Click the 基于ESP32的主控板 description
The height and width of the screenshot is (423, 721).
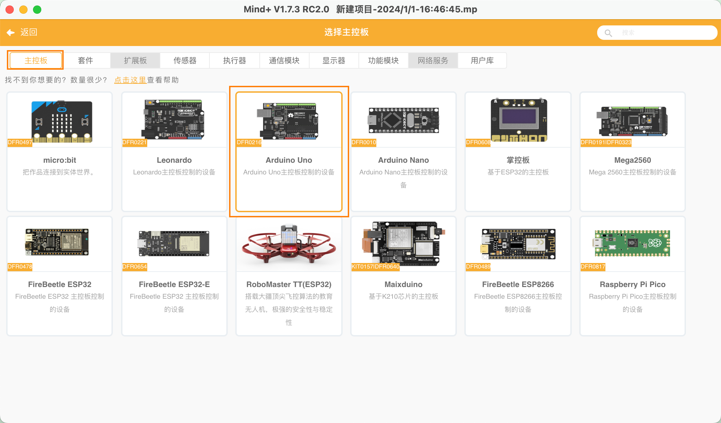(518, 172)
